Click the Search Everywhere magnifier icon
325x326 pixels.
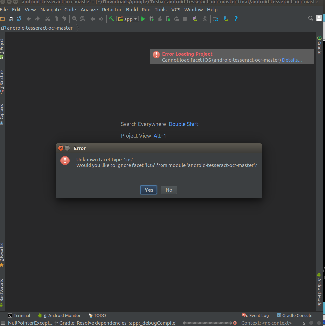click(x=310, y=18)
